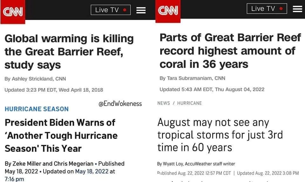Click the red dot in right Live TV

(x=281, y=9)
